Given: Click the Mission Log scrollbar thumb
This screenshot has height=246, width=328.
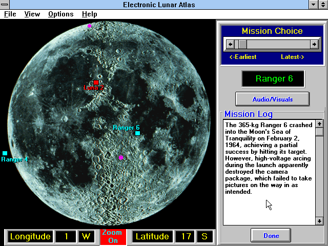Looking at the screenshot, I should [319, 132].
